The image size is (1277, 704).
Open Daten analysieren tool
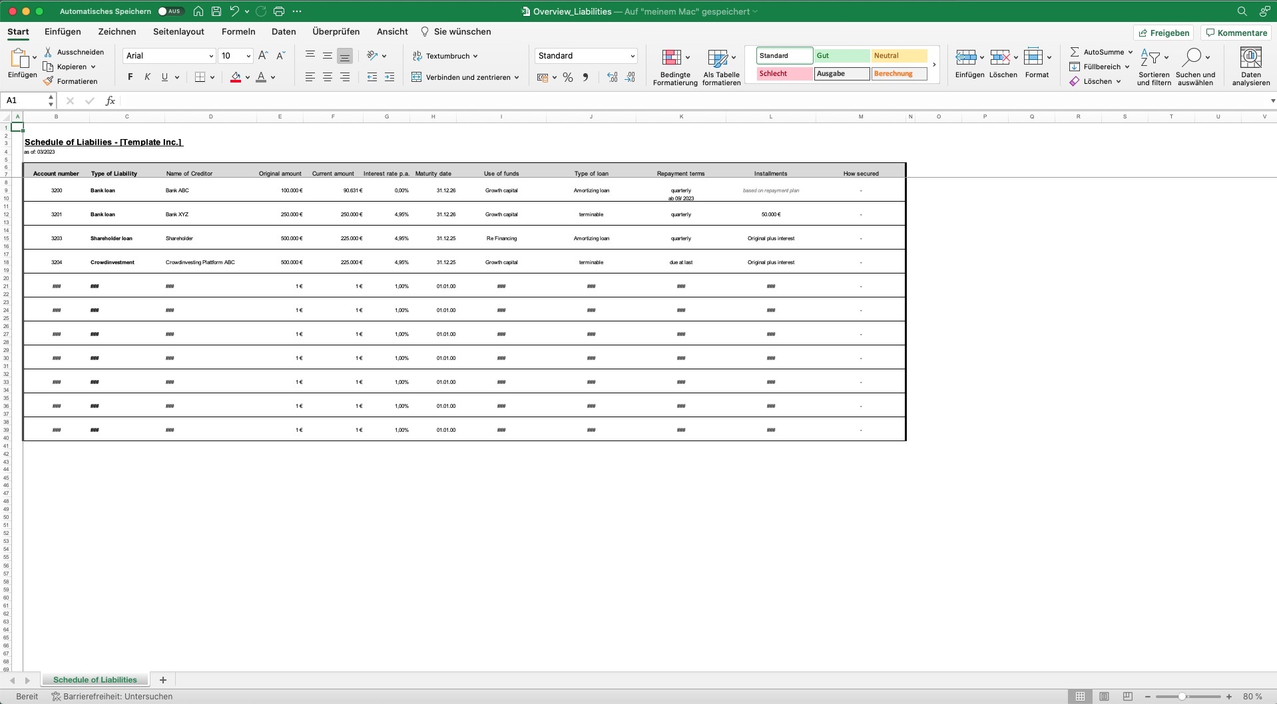click(1251, 67)
